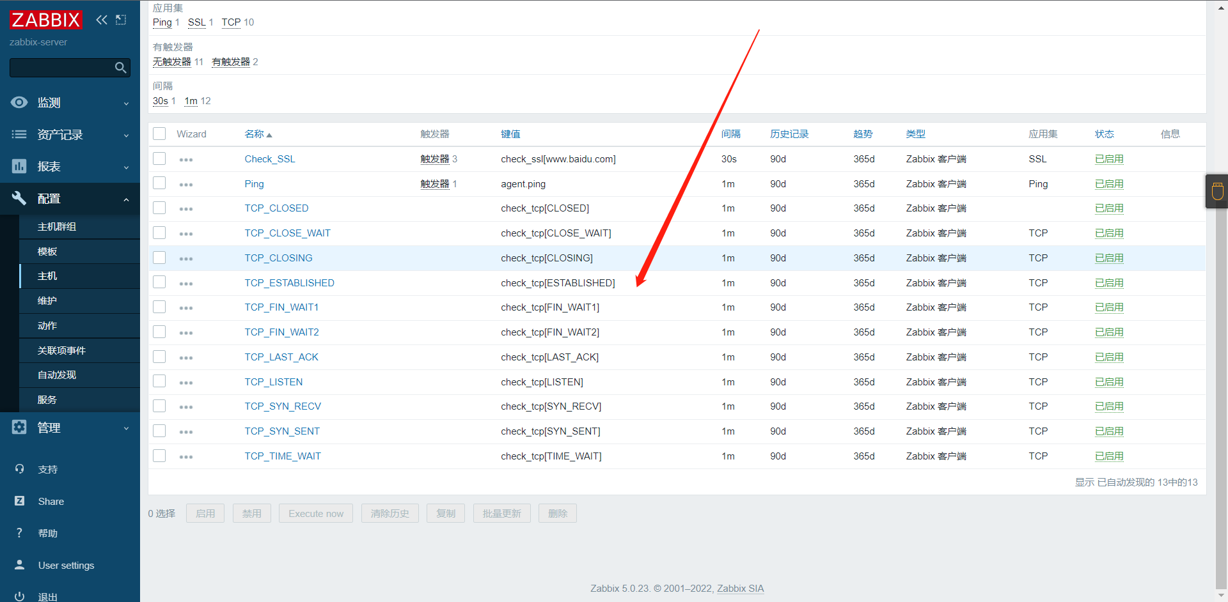Open the three-dot wizard menu for Check_SSL
Image resolution: width=1228 pixels, height=602 pixels.
coord(186,160)
